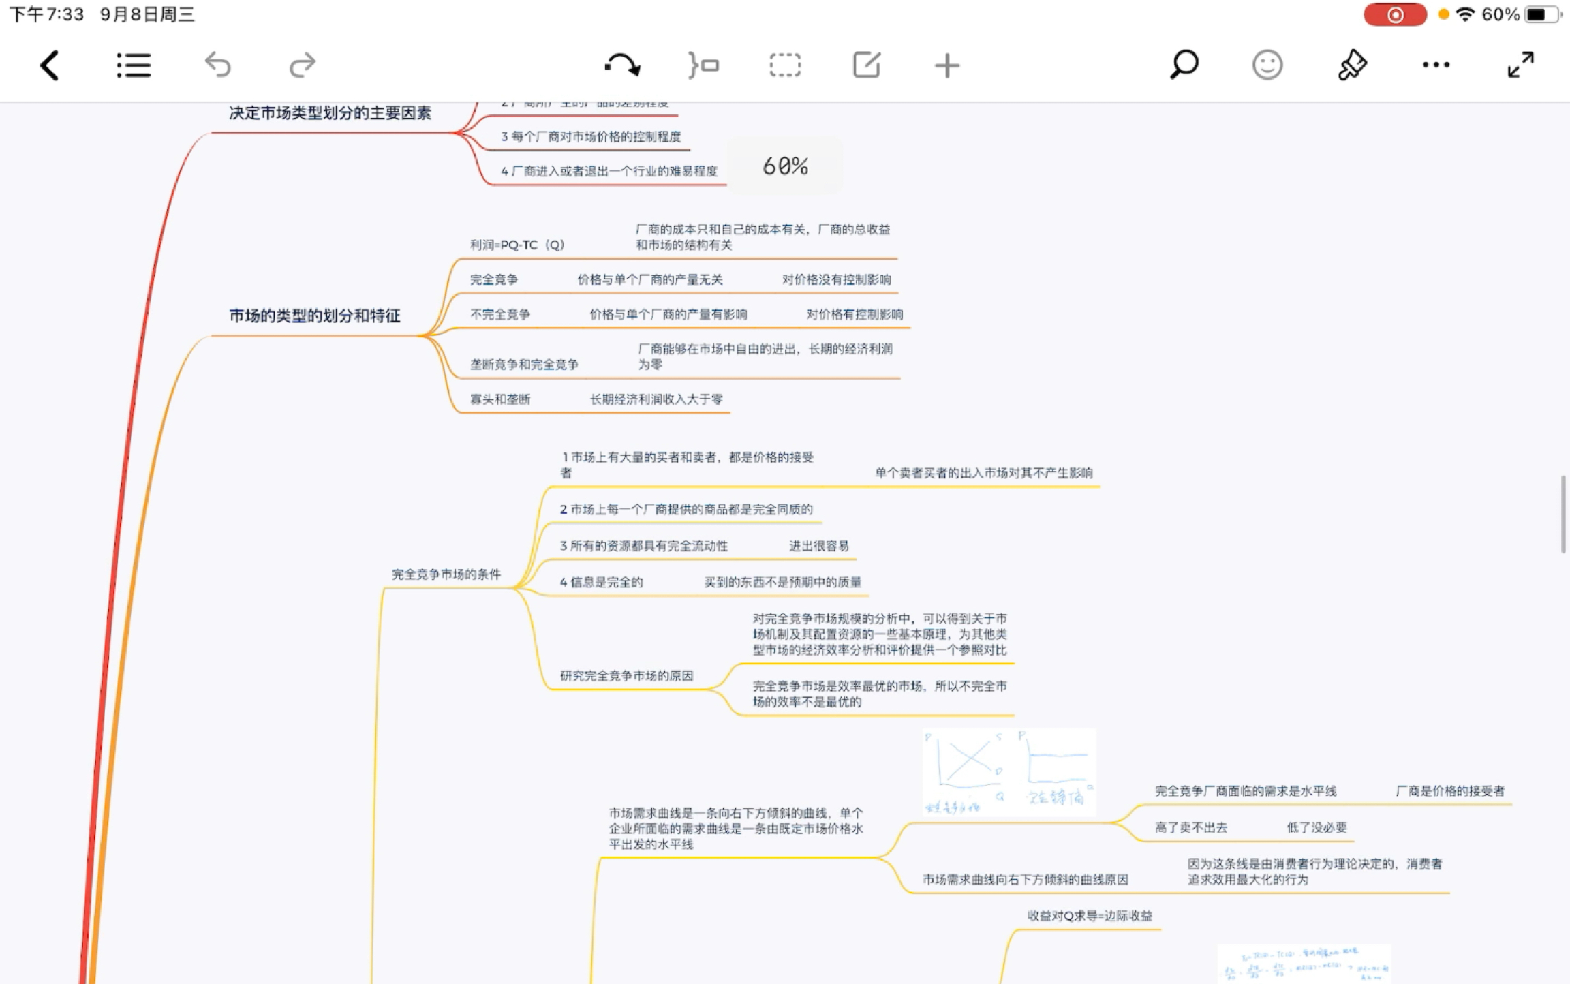Select the 进出很容易 node
This screenshot has height=984, width=1570.
pos(819,546)
